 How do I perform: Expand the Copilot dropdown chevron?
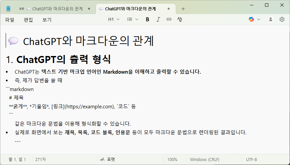(x=259, y=19)
